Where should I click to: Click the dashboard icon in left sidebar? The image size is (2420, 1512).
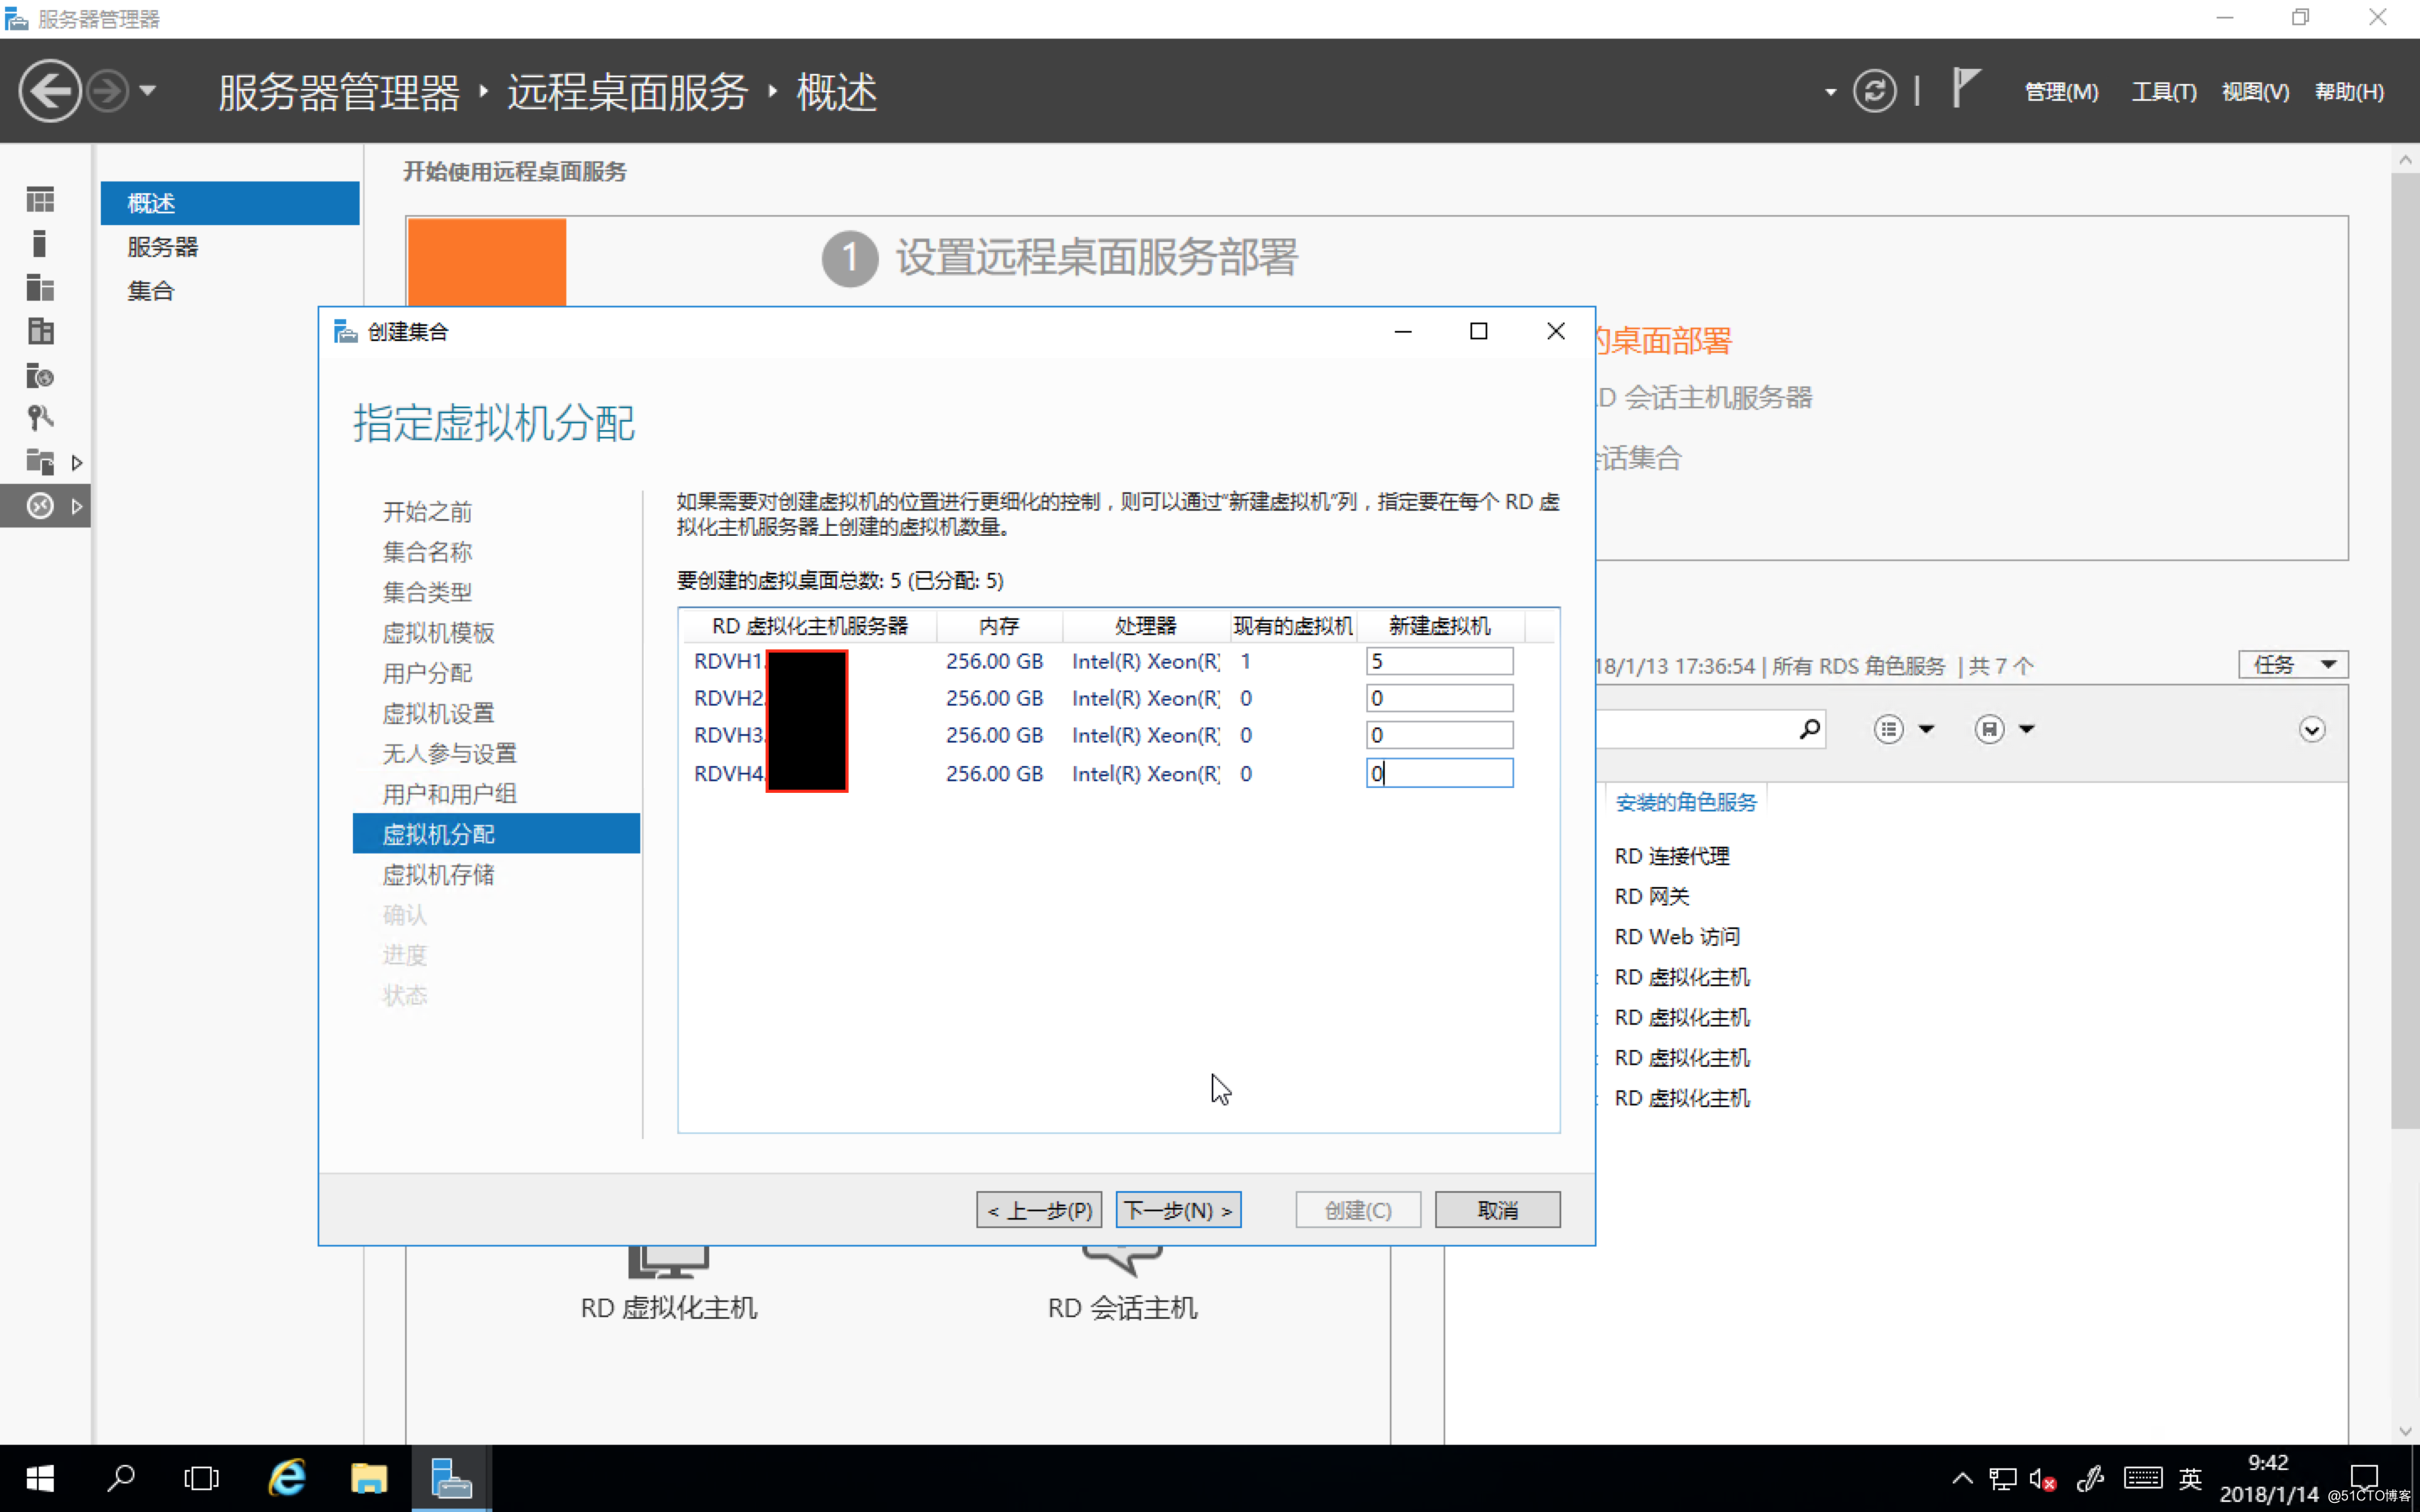coord(40,200)
